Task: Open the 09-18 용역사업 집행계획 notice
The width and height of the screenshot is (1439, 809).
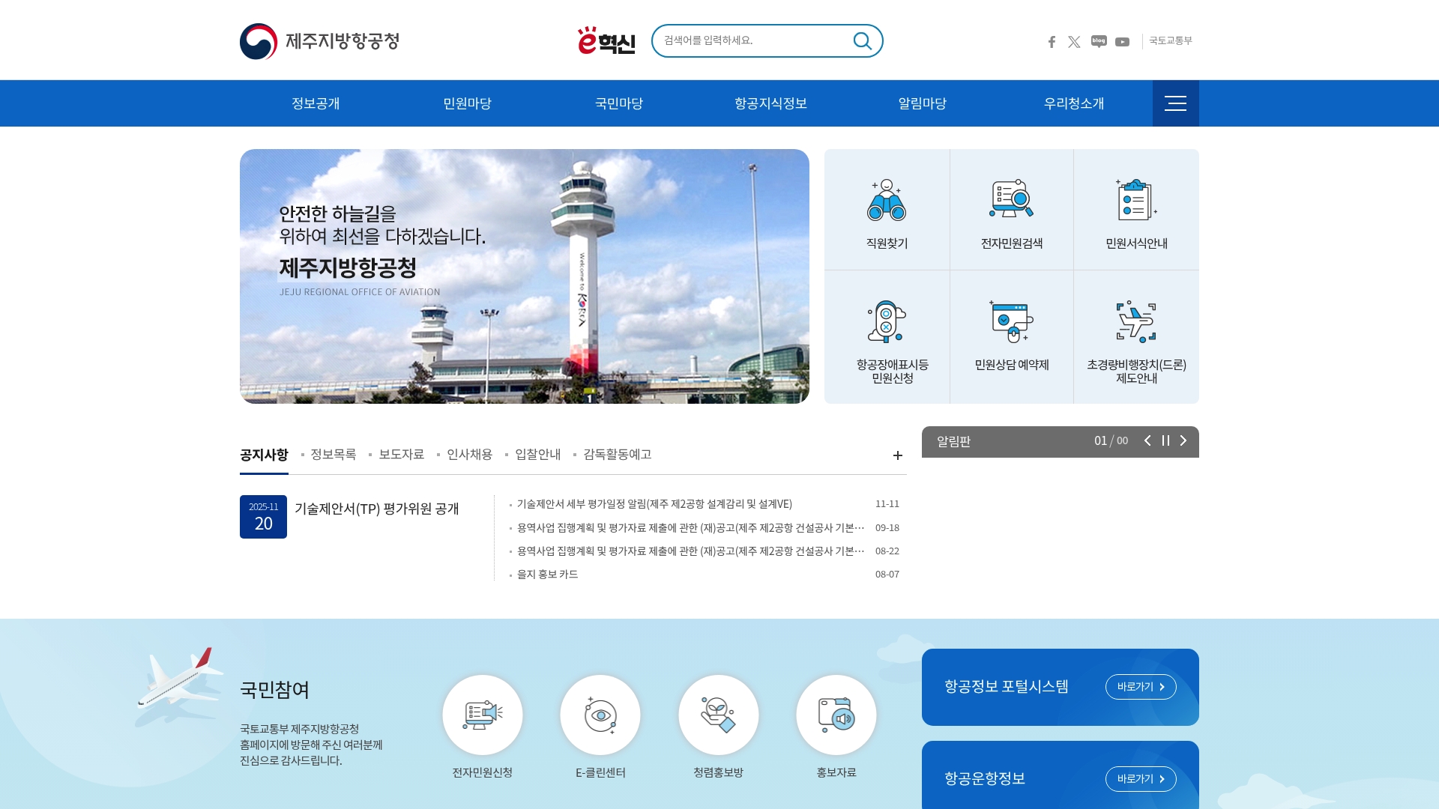Action: click(x=691, y=528)
